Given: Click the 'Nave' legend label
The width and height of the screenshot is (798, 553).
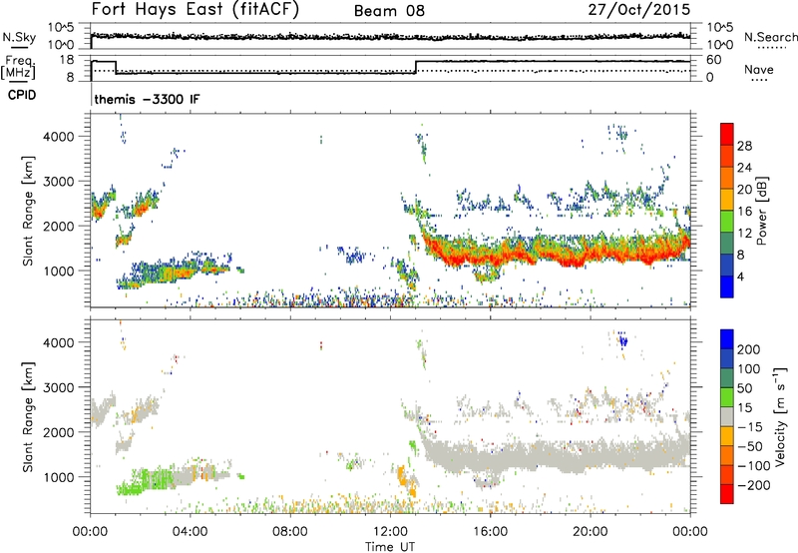Looking at the screenshot, I should pos(759,69).
